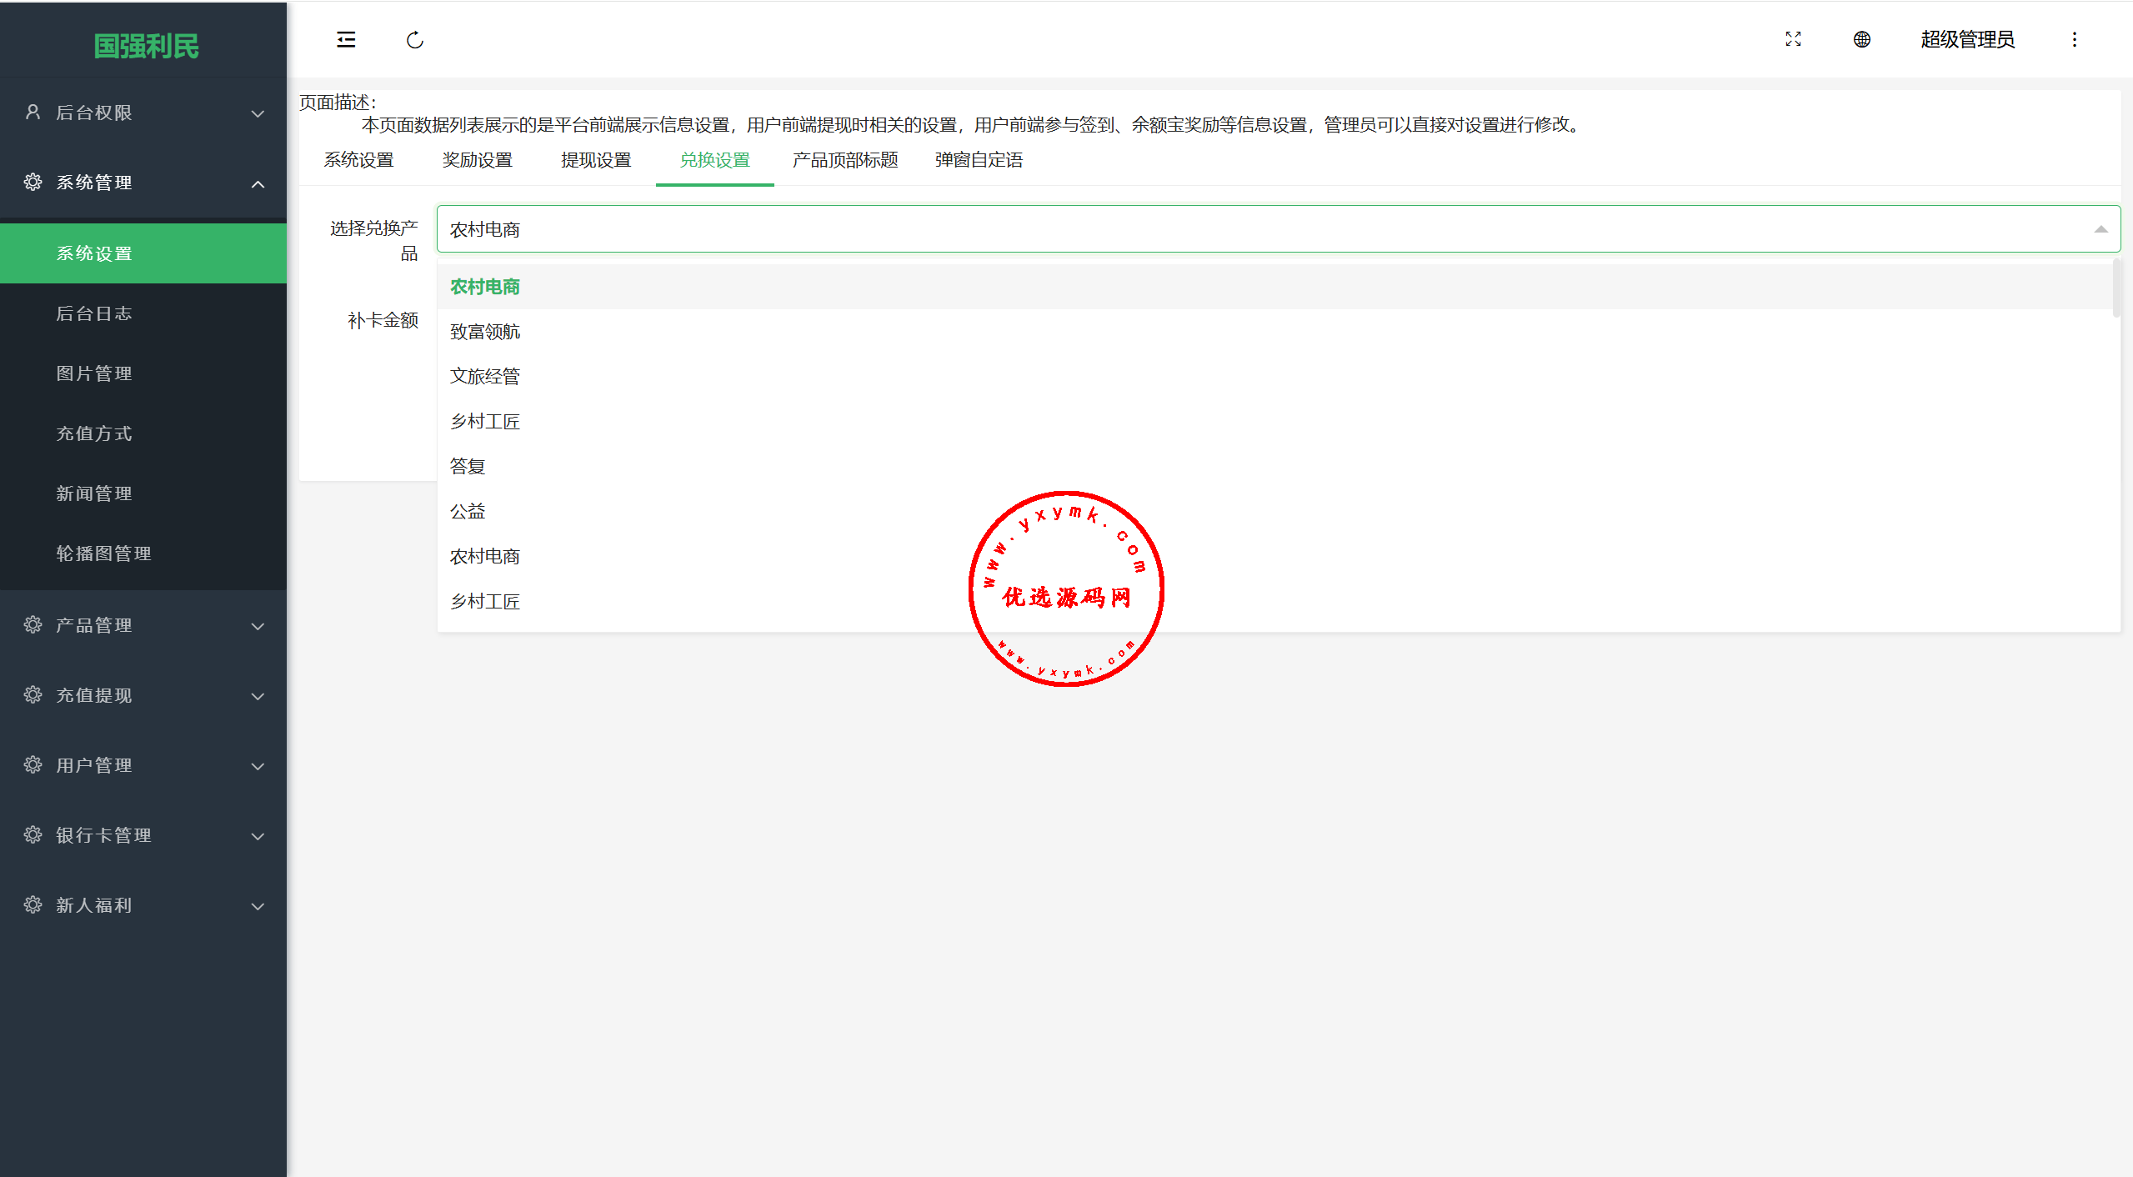Click the 超级管理员 account name
Screen dimensions: 2133x1177
(1967, 39)
